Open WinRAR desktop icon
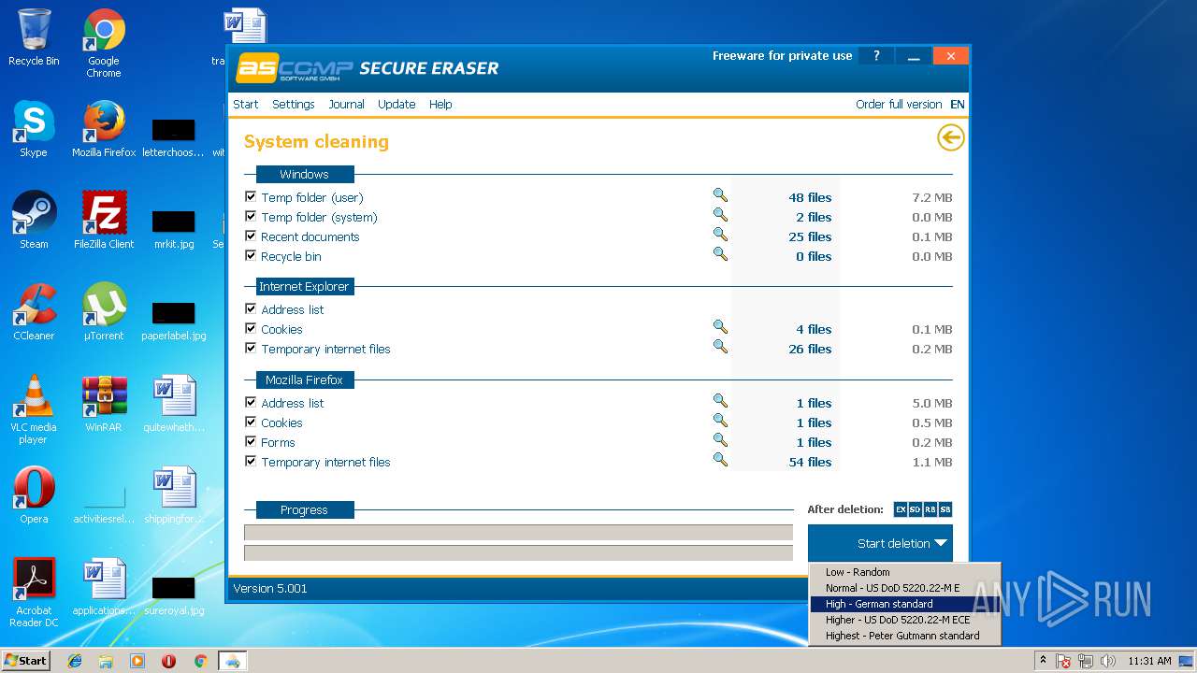The height and width of the screenshot is (673, 1197). click(104, 404)
